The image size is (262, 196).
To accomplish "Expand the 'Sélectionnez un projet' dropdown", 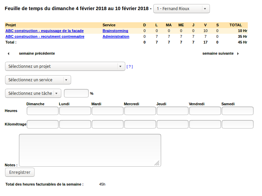I will pos(65,66).
